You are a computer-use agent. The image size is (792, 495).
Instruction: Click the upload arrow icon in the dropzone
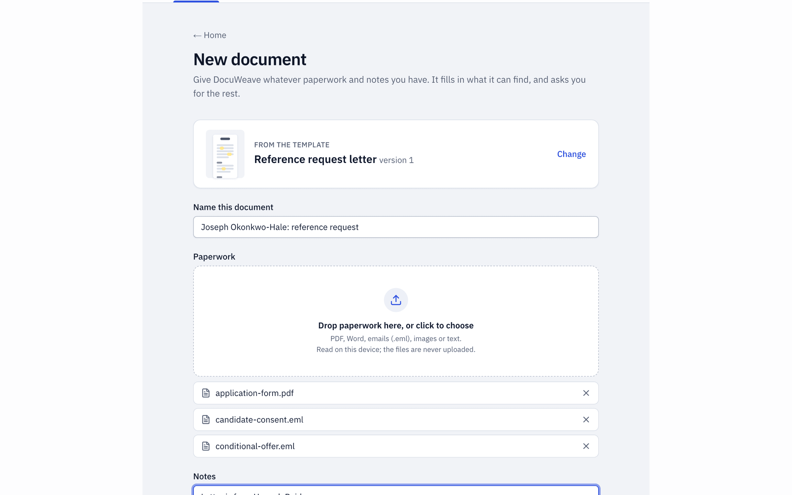click(x=396, y=300)
